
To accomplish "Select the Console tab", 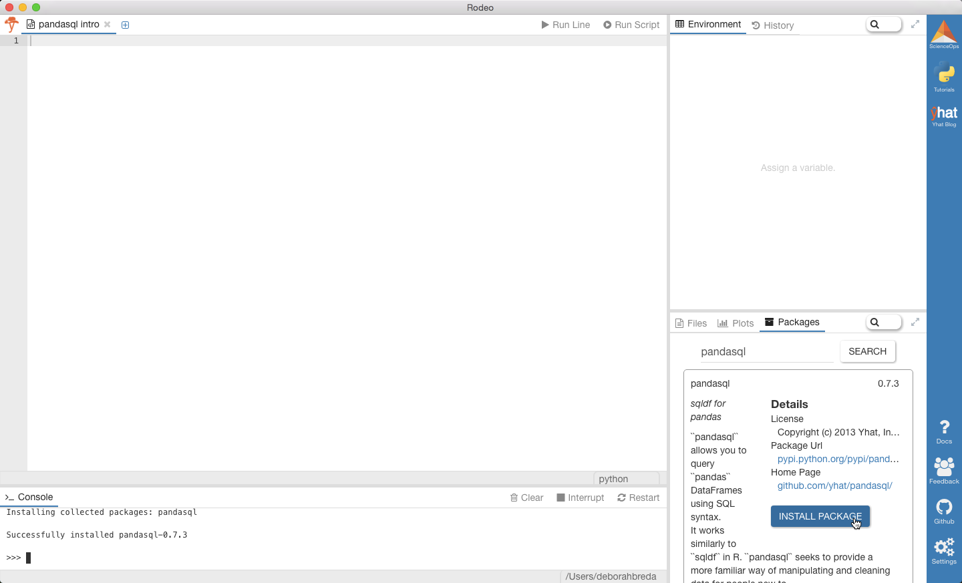I will coord(29,497).
